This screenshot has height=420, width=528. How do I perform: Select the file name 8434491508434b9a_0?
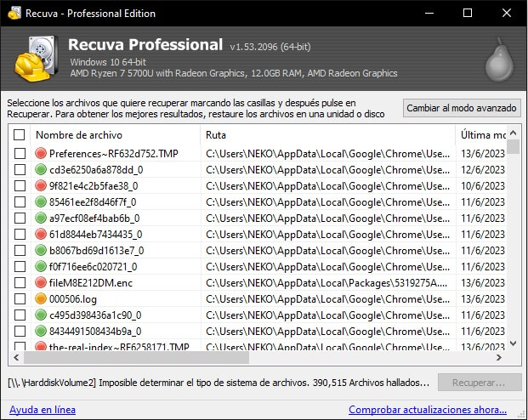[x=95, y=332]
